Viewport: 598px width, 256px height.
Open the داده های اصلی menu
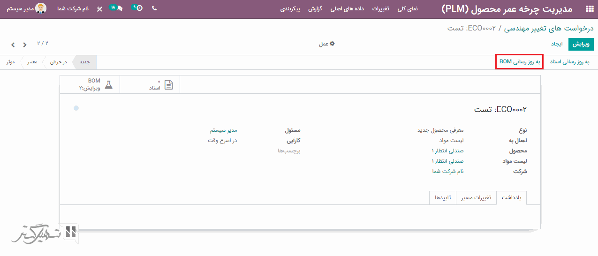[x=347, y=9]
